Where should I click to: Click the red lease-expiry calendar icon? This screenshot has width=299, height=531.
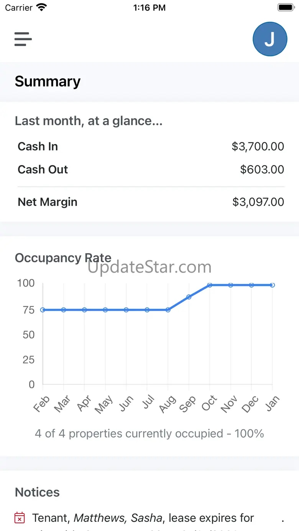point(20,518)
